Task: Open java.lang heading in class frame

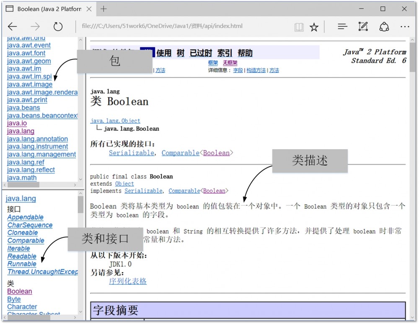Action: 21,199
